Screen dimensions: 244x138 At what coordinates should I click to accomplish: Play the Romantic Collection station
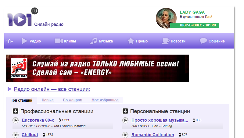click(x=125, y=135)
